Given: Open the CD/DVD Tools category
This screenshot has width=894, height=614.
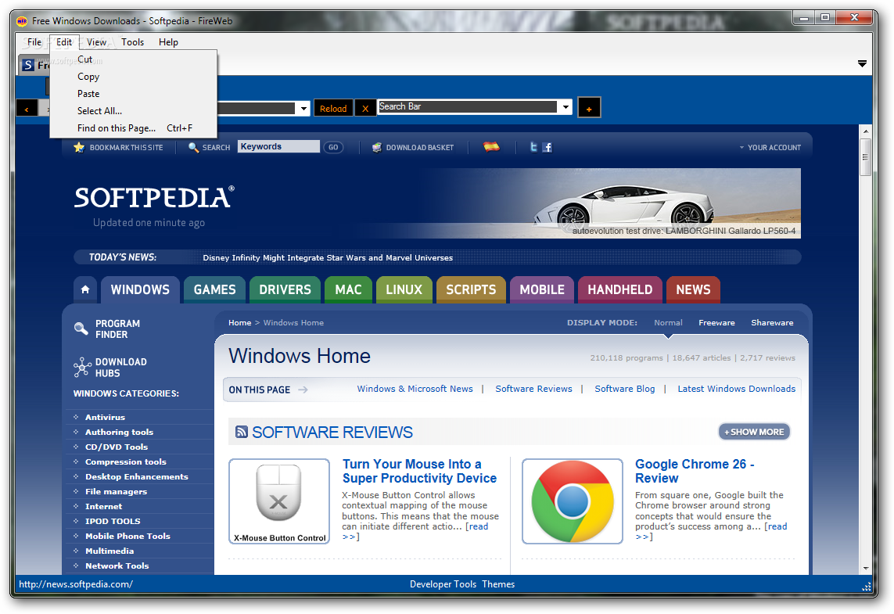Looking at the screenshot, I should 117,447.
